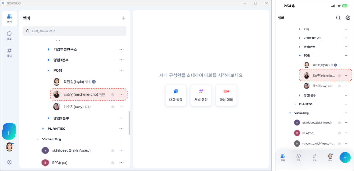
Task: Click the plus icon beside 멤버 header
Action: point(124,18)
